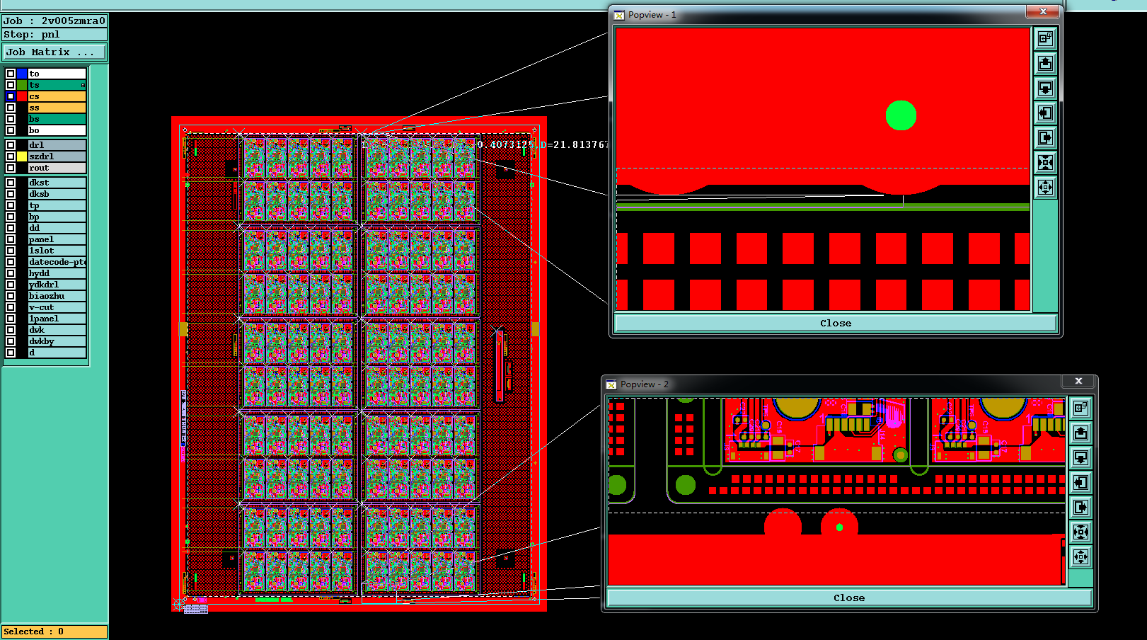The image size is (1147, 640).
Task: Select the 'bo' layer name
Action: (x=57, y=130)
